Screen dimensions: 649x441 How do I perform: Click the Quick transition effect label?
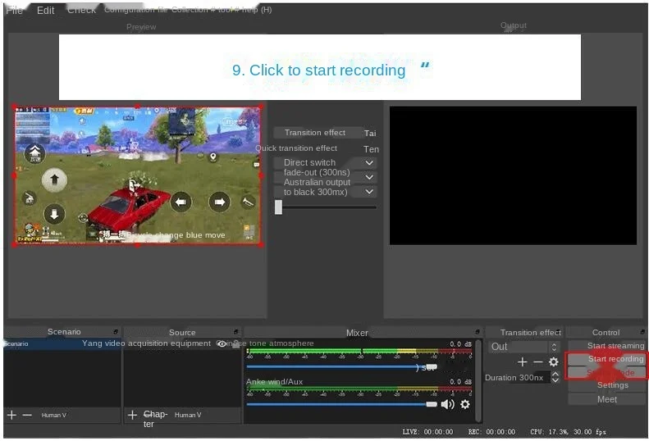coord(296,148)
